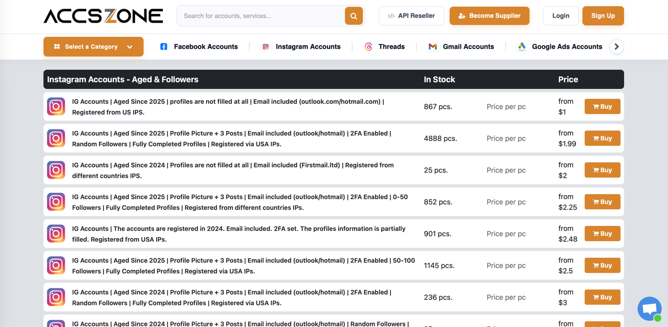The image size is (668, 327).
Task: Click the '1145 pcs.' stock value
Action: [440, 266]
